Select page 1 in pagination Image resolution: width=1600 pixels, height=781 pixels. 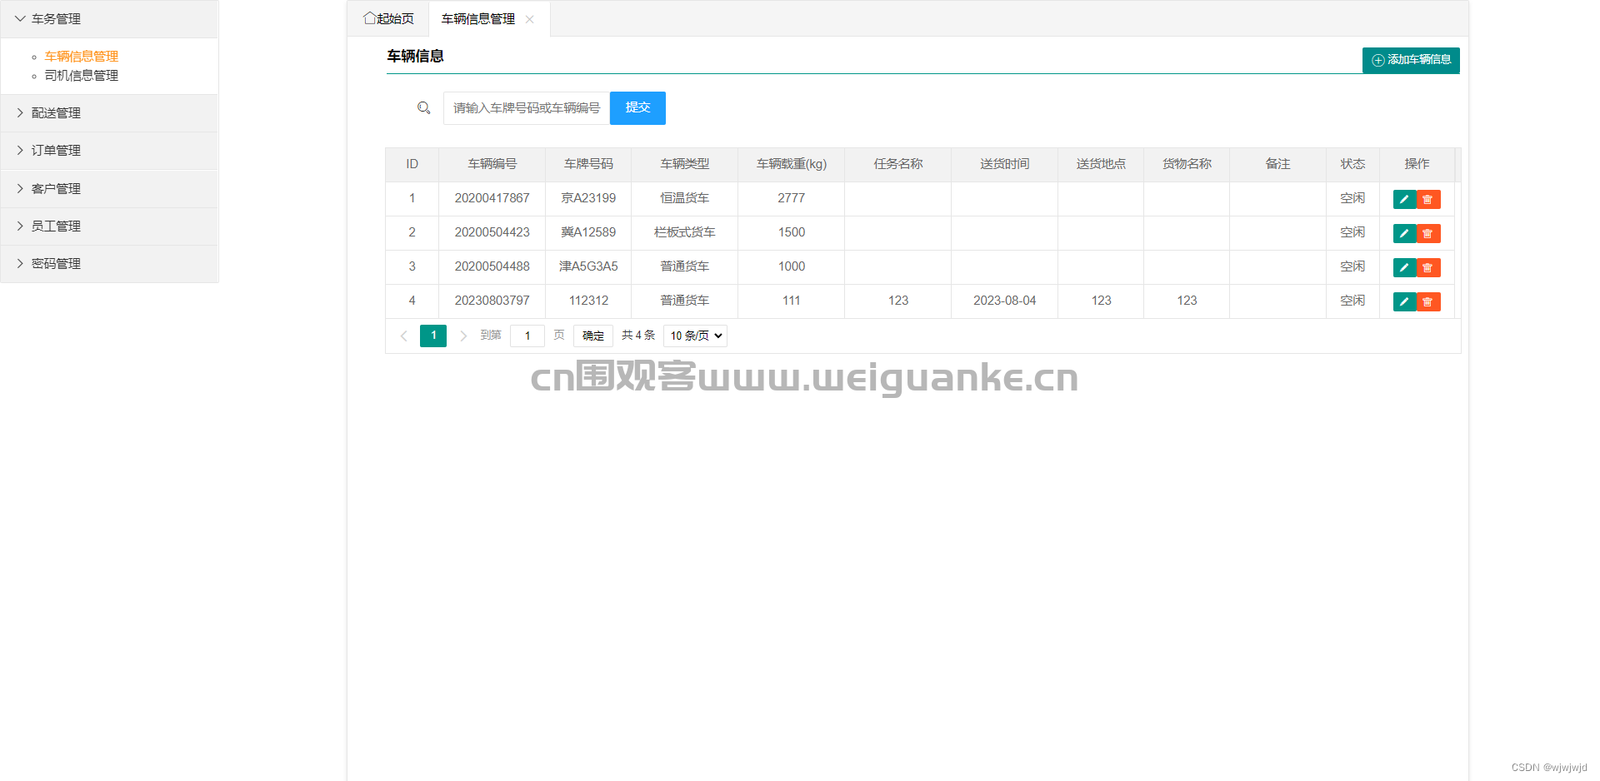pos(433,336)
